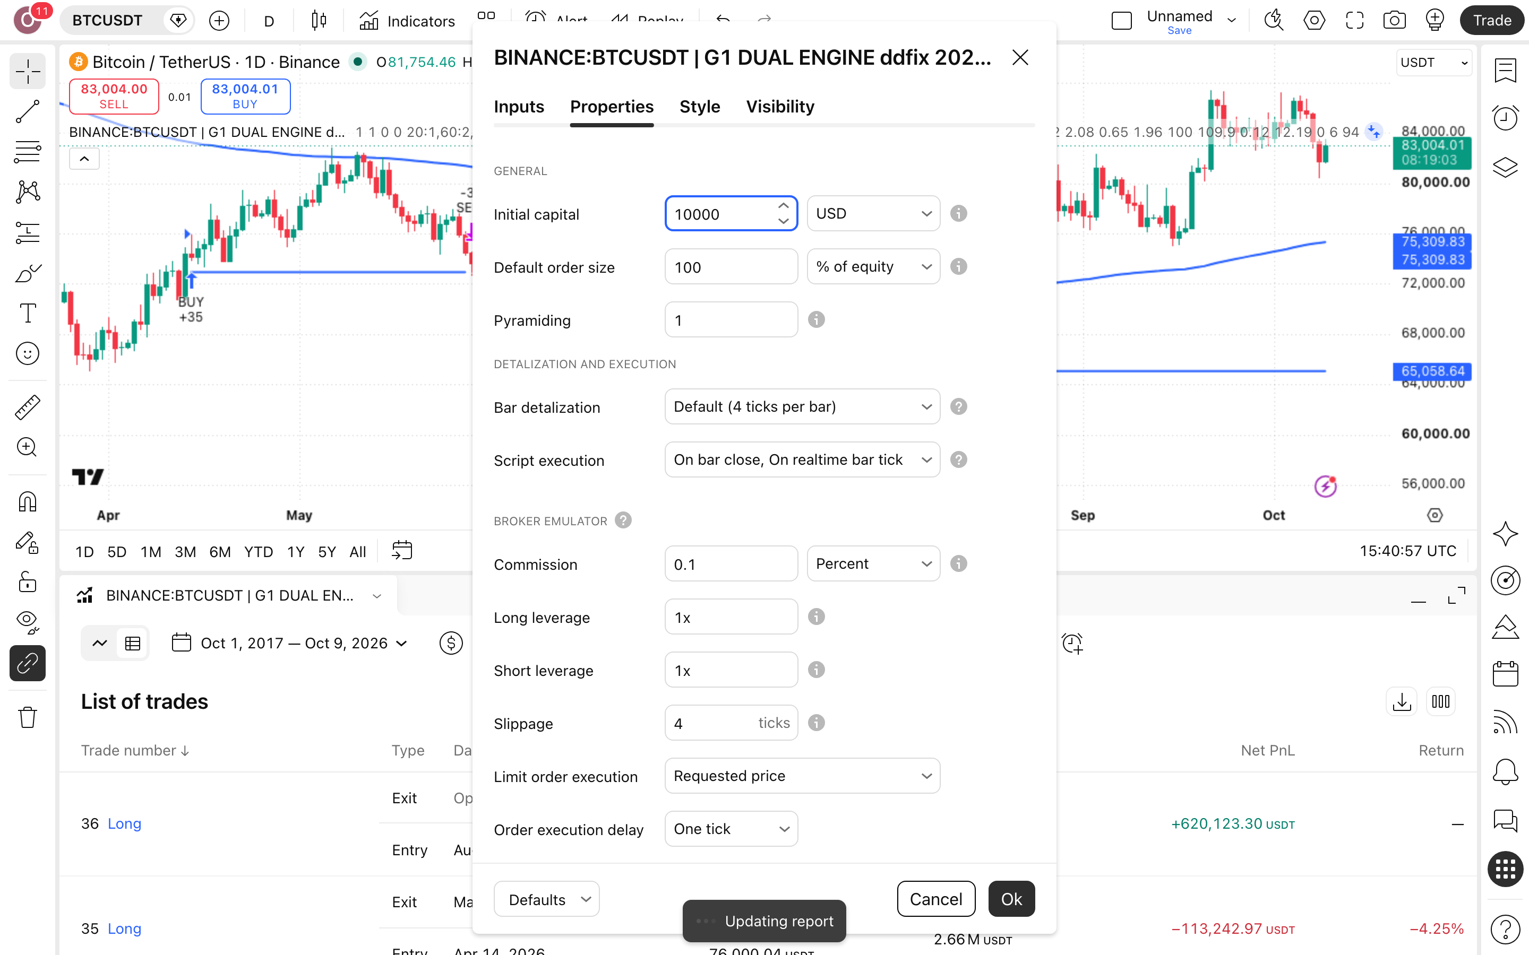Switch to the Inputs tab
The height and width of the screenshot is (955, 1529).
pyautogui.click(x=519, y=106)
